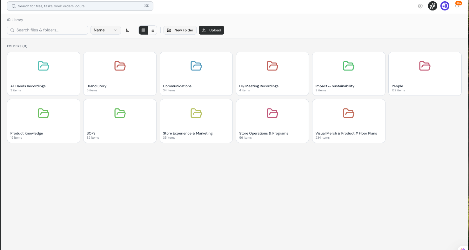This screenshot has width=469, height=250.
Task: Open the Communications folder icon
Action: click(x=196, y=66)
